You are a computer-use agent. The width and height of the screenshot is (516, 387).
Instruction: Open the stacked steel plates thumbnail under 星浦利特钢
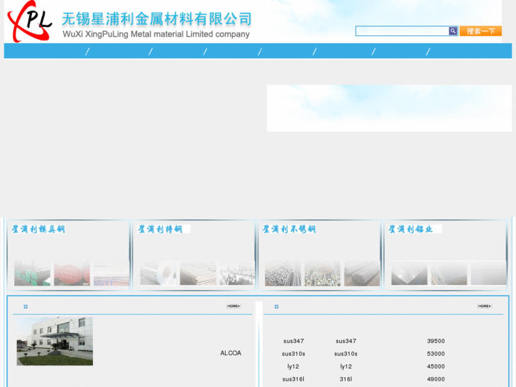[198, 273]
